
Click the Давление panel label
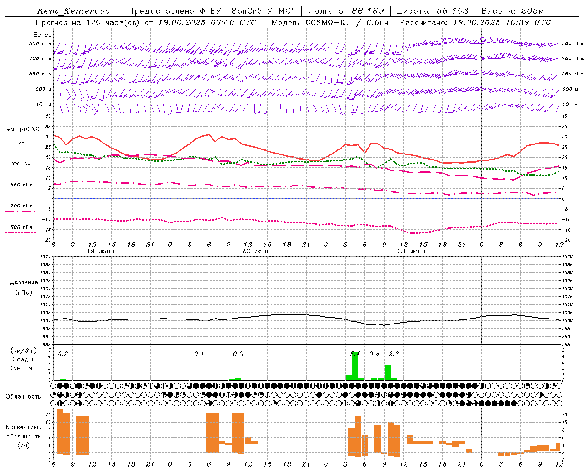(x=24, y=282)
